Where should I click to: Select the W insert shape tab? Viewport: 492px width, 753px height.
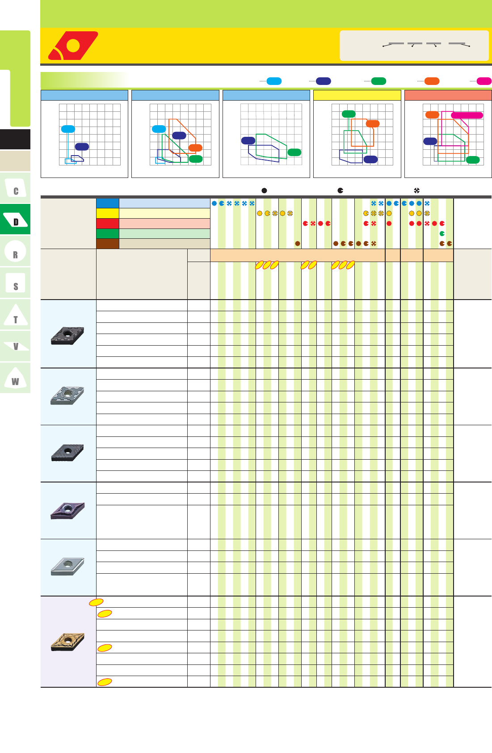point(15,378)
